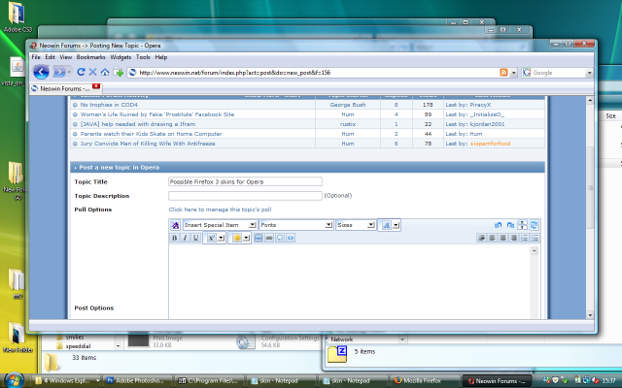
Task: Click the insert code tag icon
Action: pos(291,238)
